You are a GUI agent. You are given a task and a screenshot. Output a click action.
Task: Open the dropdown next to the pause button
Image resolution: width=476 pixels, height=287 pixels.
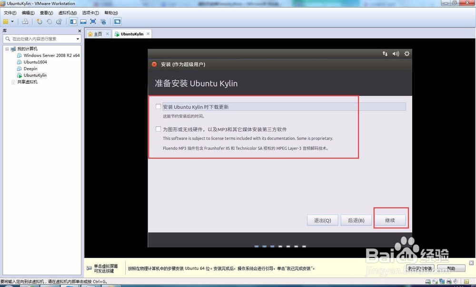(12, 21)
